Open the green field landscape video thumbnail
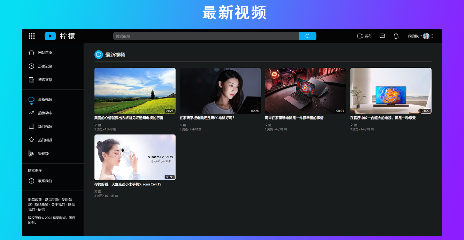This screenshot has width=464, height=240. click(x=135, y=91)
